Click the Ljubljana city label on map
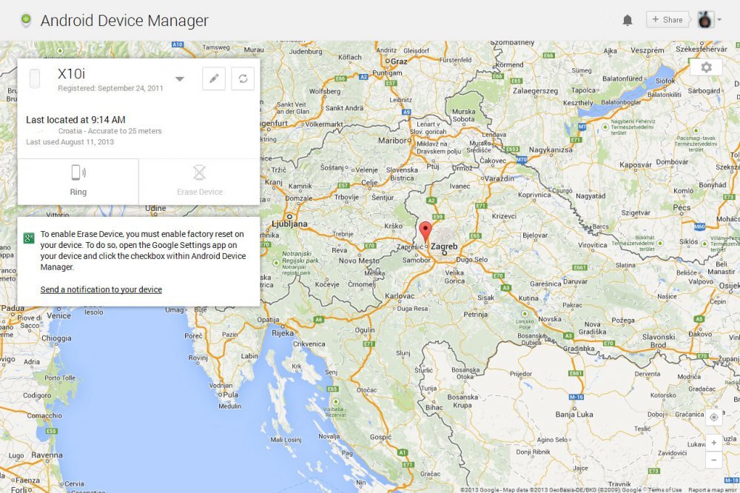The image size is (740, 493). tap(289, 224)
